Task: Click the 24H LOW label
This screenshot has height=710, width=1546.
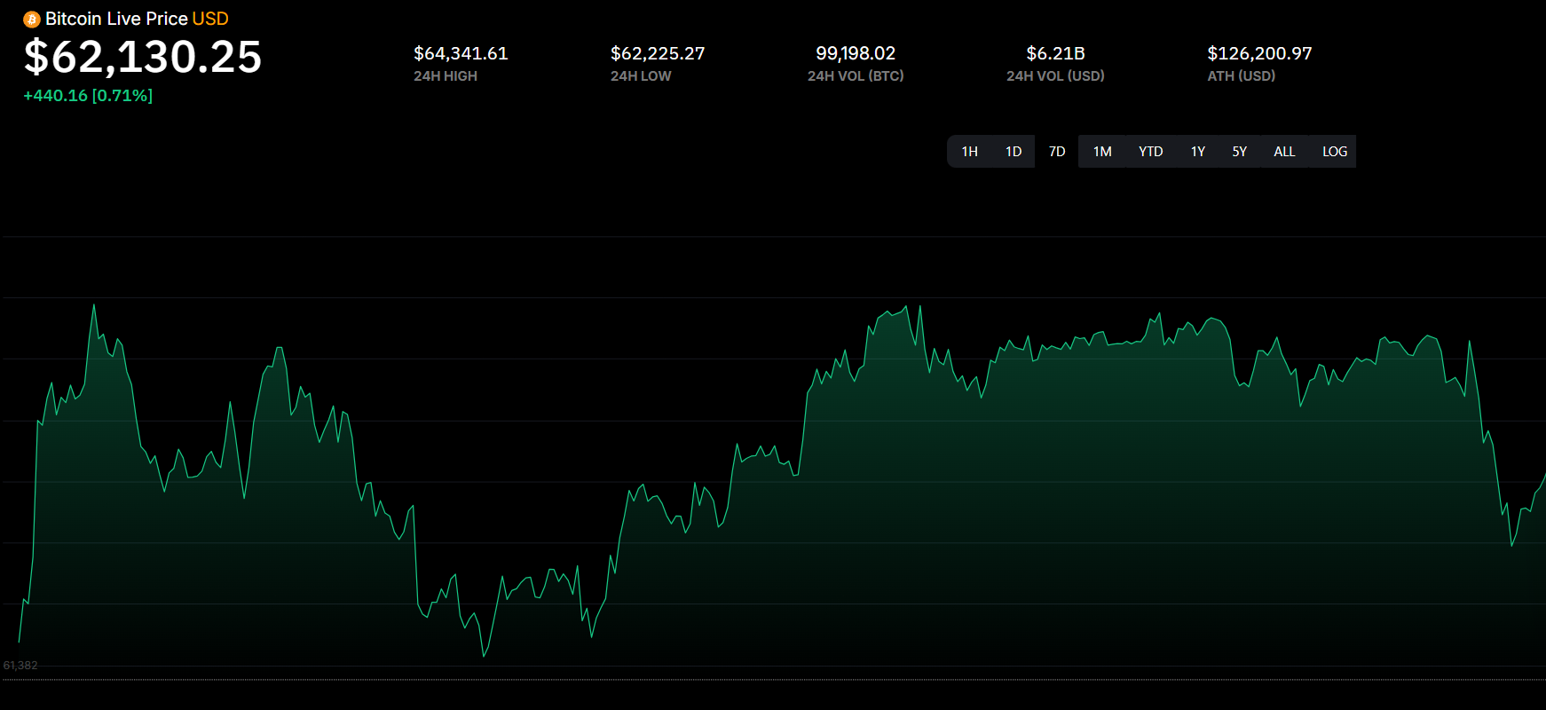Action: pos(641,76)
